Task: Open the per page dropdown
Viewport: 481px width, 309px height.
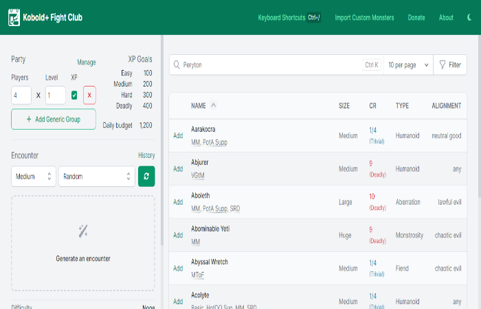Action: coord(408,65)
